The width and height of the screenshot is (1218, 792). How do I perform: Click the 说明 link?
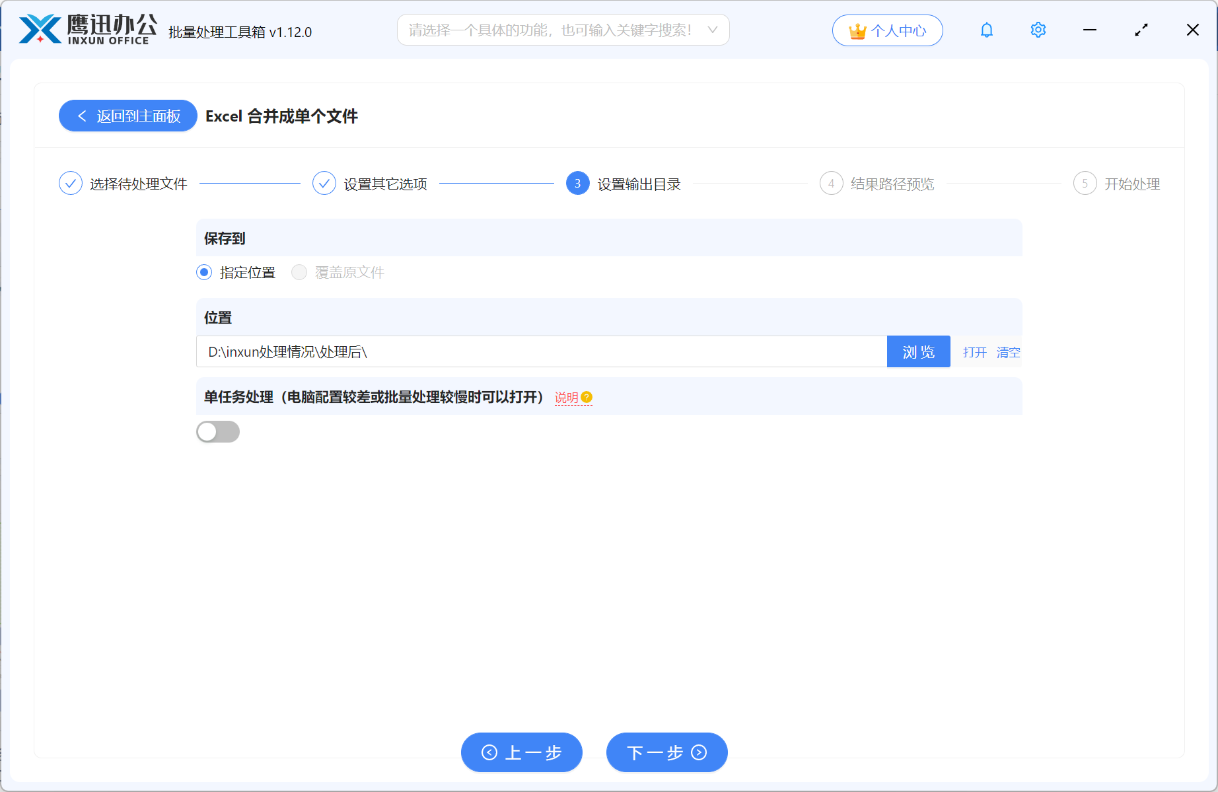click(x=565, y=397)
